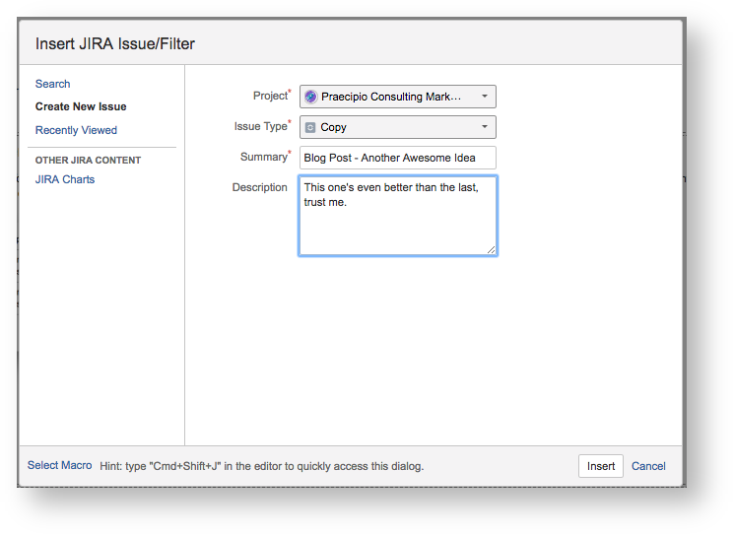
Task: Click the Praecipio project avatar icon
Action: pyautogui.click(x=310, y=97)
